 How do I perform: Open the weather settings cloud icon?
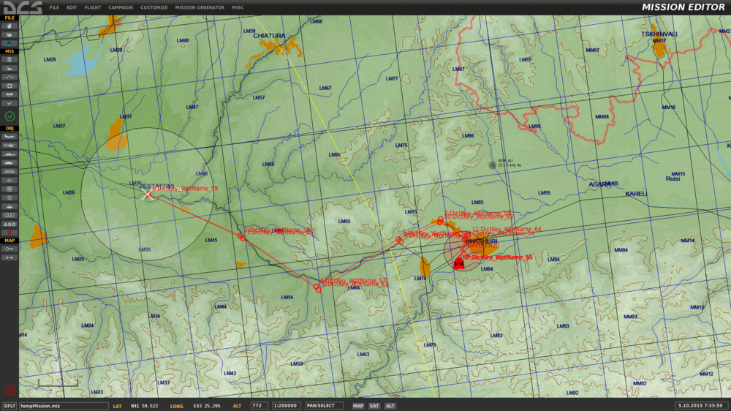10,69
